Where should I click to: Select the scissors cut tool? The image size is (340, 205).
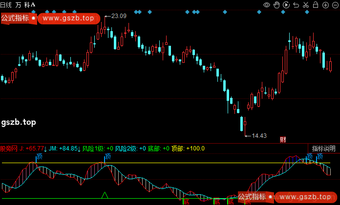(306, 5)
